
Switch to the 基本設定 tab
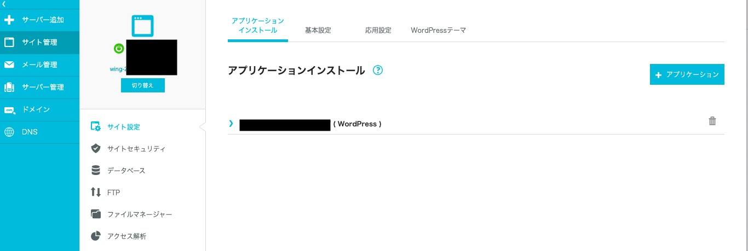point(318,31)
